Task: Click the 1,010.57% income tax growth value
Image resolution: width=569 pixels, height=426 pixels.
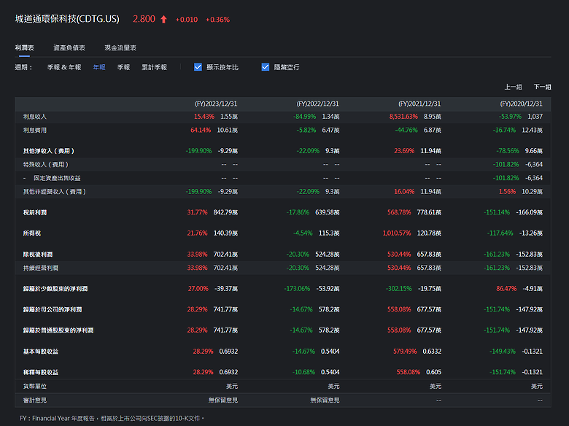Action: point(397,233)
